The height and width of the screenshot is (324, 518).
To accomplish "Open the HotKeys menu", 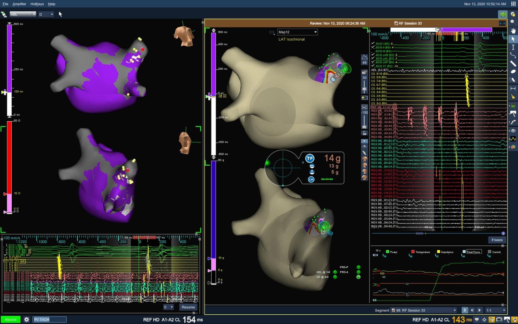I will pos(37,4).
